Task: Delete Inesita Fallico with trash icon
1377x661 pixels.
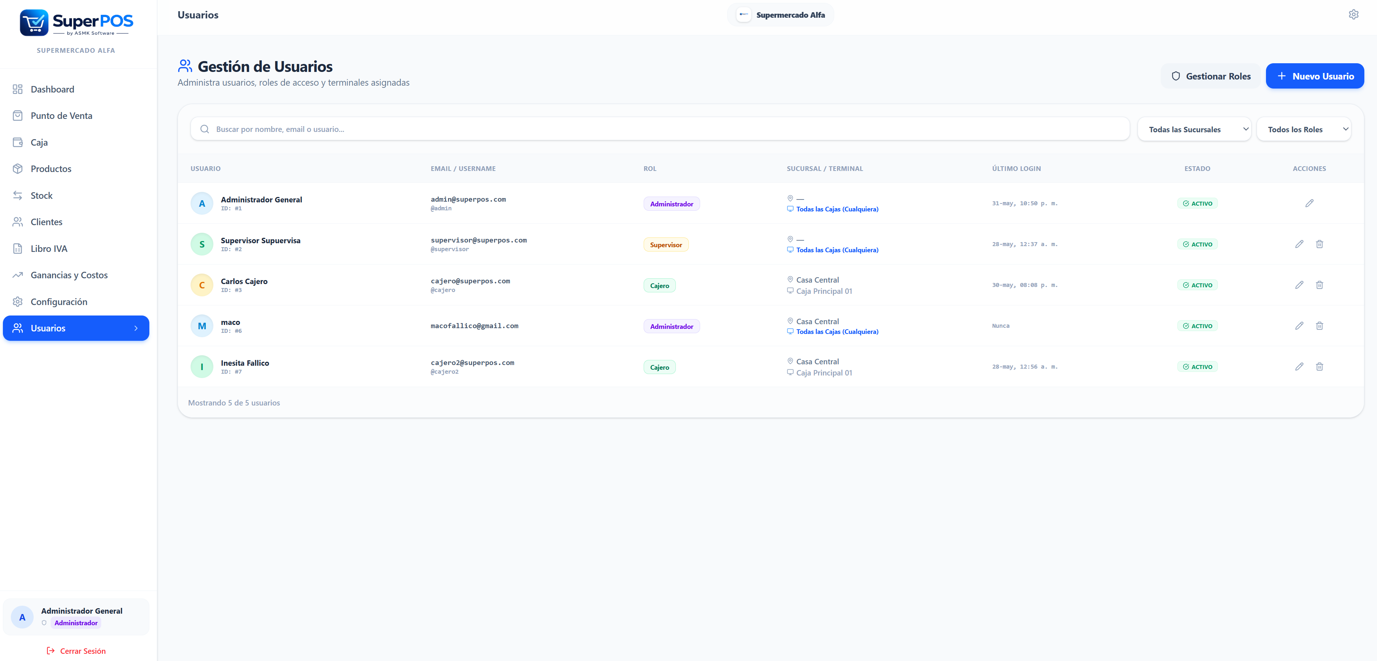Action: pyautogui.click(x=1319, y=366)
